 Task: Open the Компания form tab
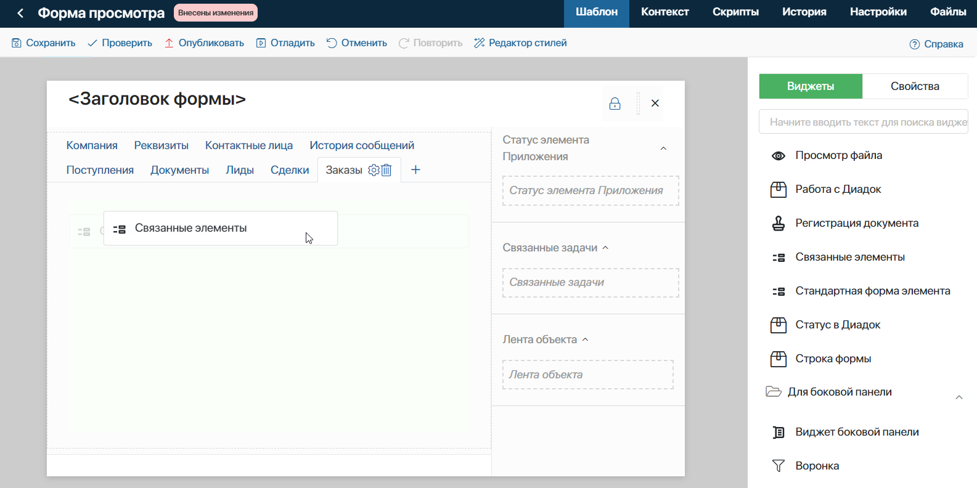click(x=92, y=145)
